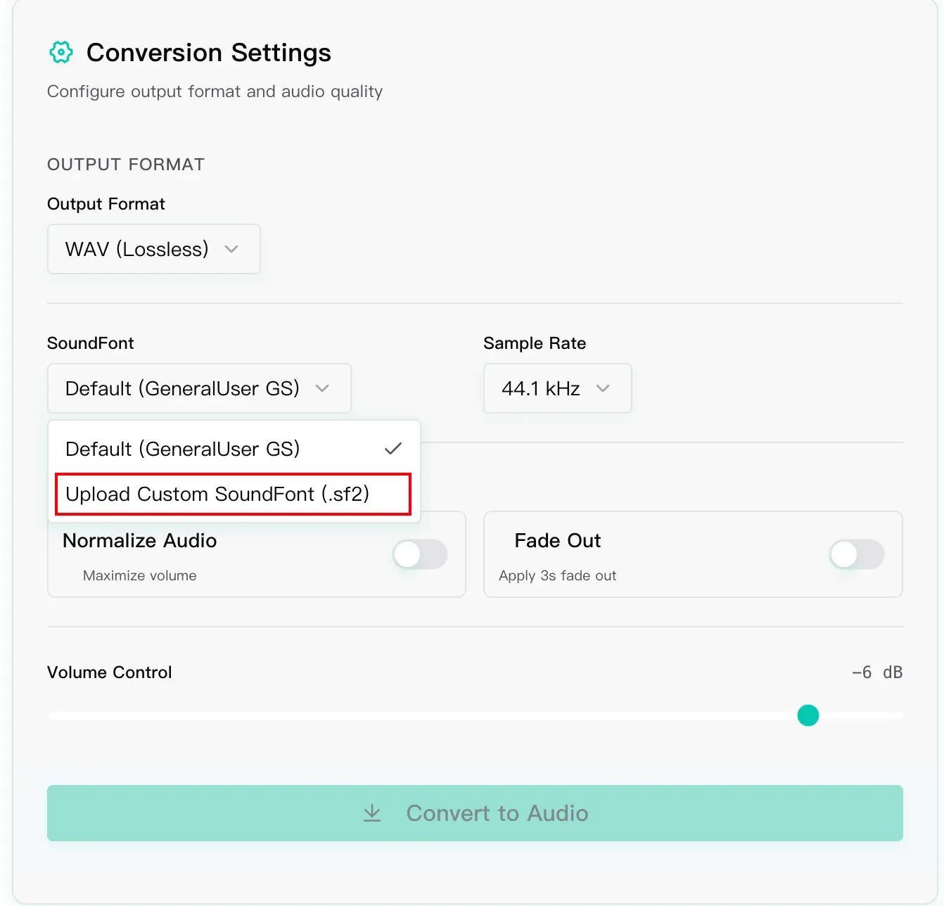Collapse the SoundFont dropdown showing Default (GeneralUser GS)
The image size is (944, 906).
198,388
